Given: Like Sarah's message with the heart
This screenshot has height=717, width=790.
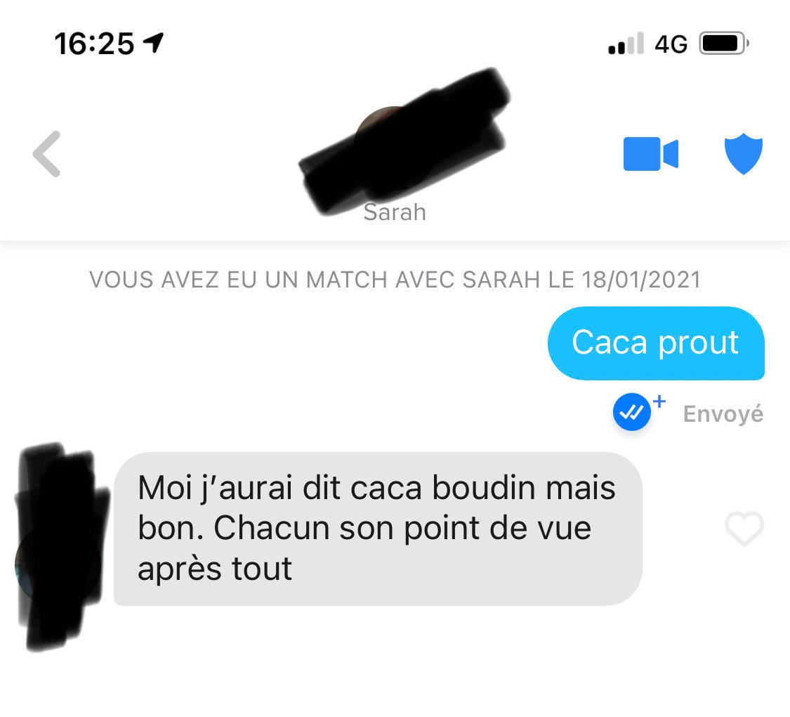Looking at the screenshot, I should point(744,529).
